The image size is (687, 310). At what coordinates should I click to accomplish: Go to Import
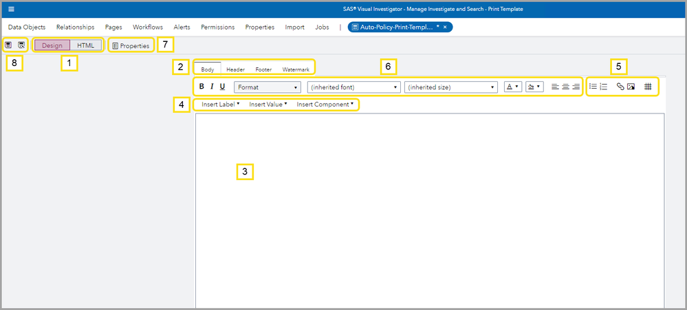(295, 27)
